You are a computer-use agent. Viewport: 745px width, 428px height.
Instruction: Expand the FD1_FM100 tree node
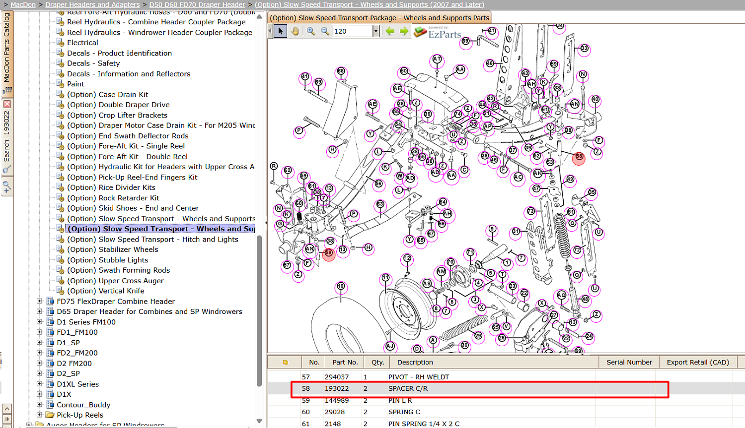tap(39, 332)
